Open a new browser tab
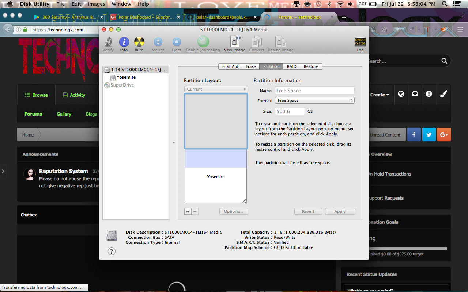The height and width of the screenshot is (292, 468). click(344, 18)
